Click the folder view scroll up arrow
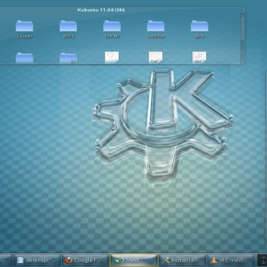 click(242, 15)
